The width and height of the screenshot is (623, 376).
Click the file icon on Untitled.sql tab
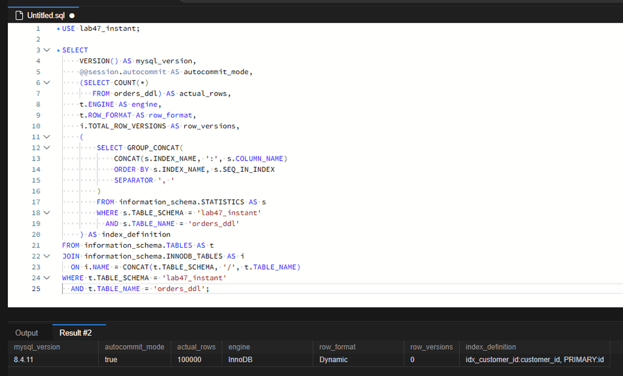tap(19, 15)
